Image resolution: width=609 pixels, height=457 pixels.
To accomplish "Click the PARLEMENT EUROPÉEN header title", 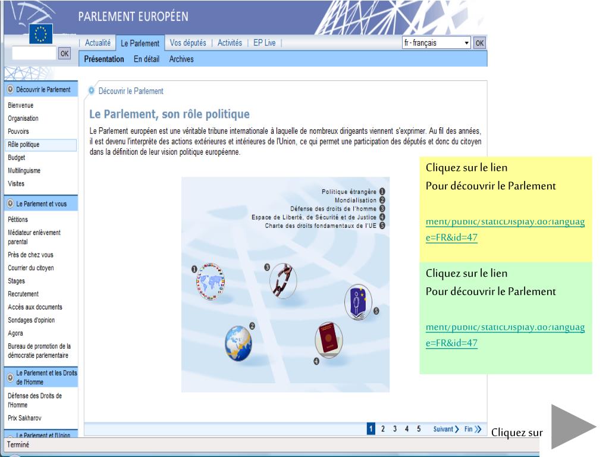I will click(x=133, y=16).
